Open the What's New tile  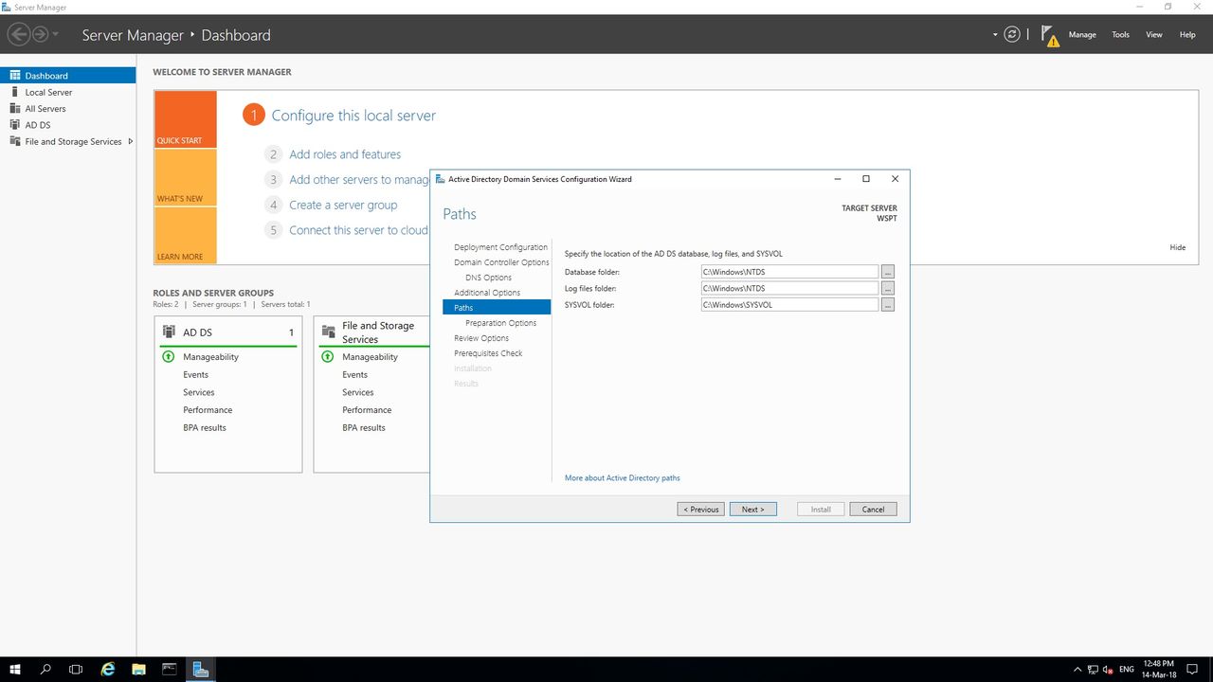(x=186, y=178)
